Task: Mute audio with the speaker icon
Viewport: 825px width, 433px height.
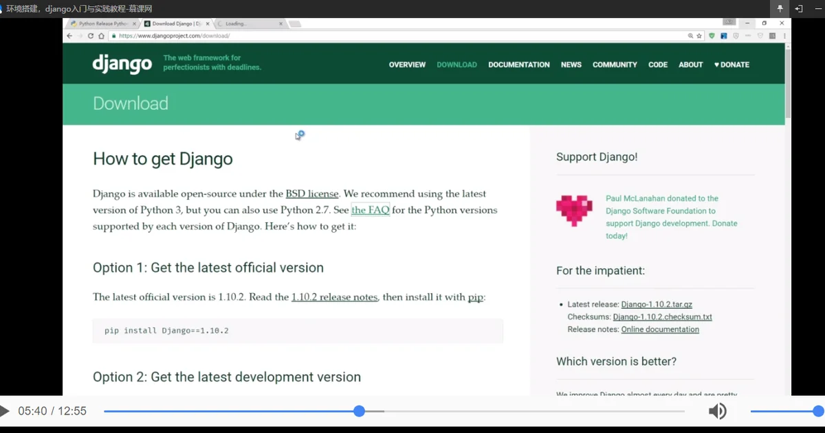Action: [x=717, y=411]
